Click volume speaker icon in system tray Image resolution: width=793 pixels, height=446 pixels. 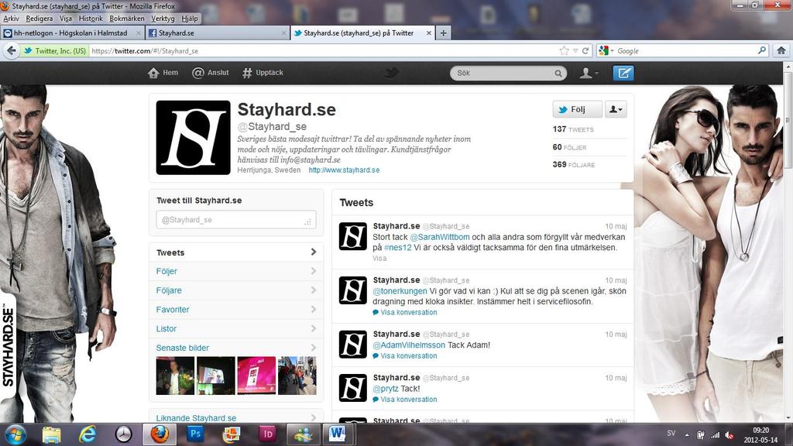point(729,435)
